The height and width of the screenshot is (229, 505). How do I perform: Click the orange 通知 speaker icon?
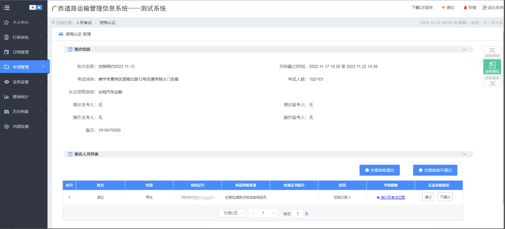coord(443,8)
